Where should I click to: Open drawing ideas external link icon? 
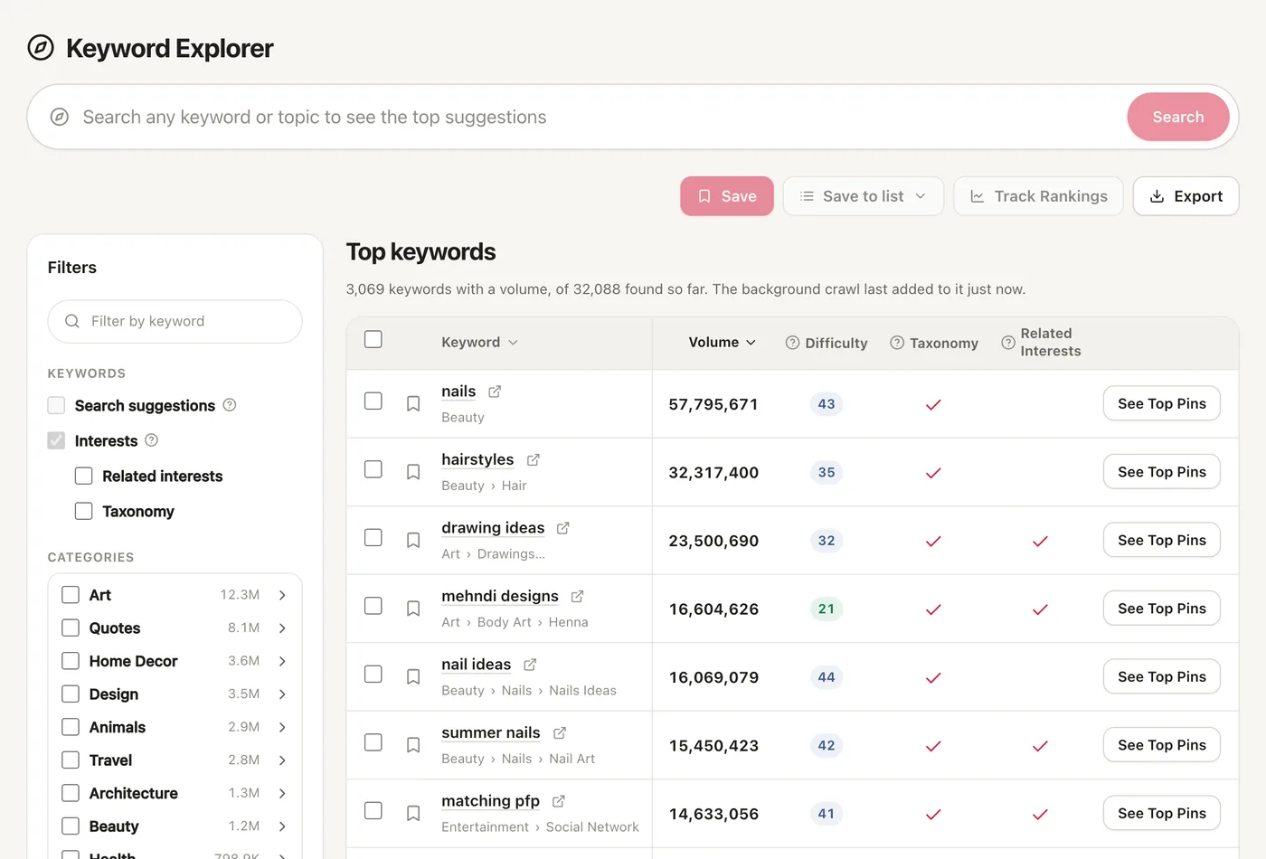(x=563, y=528)
